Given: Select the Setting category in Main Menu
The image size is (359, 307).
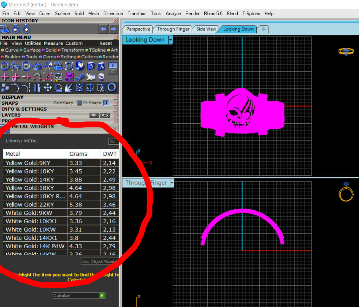Looking at the screenshot, I should coord(67,56).
